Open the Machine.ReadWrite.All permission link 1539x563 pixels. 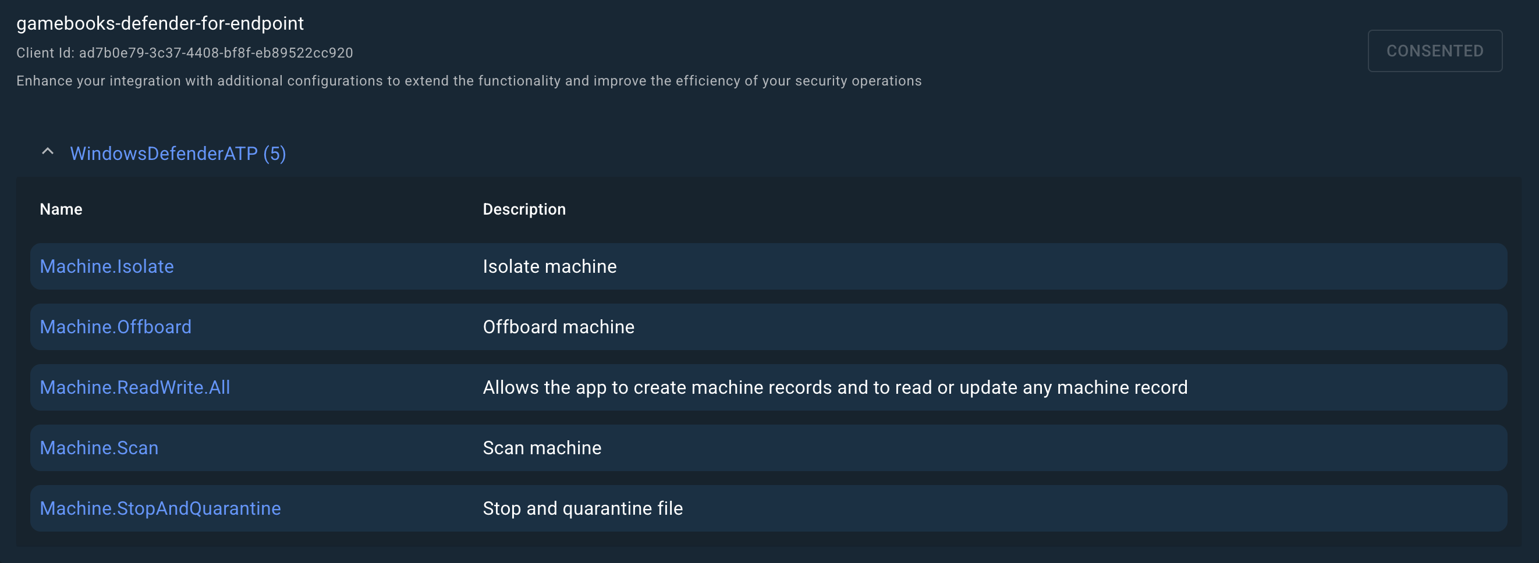click(134, 387)
